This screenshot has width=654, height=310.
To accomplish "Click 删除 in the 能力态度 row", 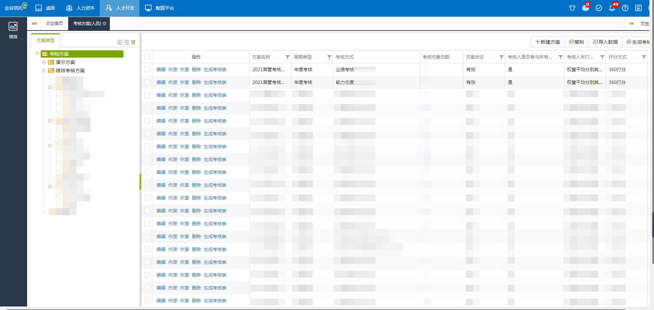I will [x=196, y=82].
